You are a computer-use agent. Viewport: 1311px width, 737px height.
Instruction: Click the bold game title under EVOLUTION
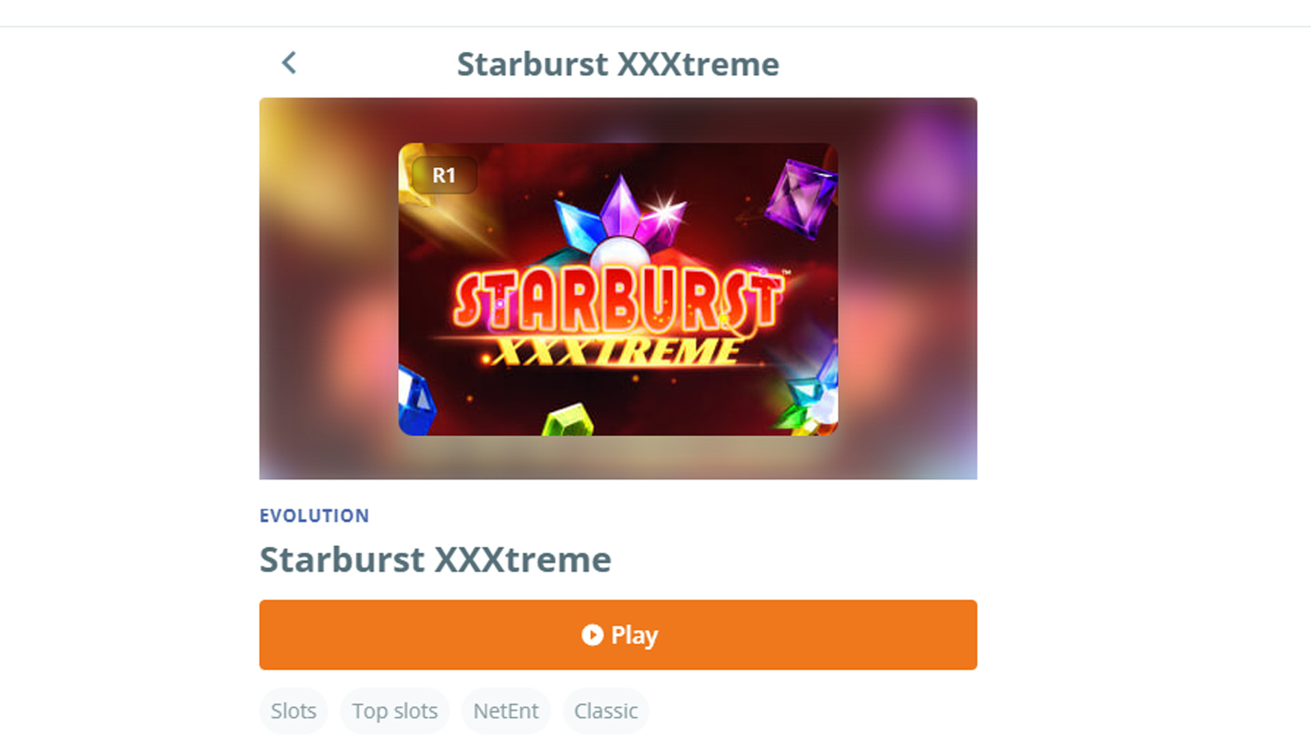(x=435, y=560)
